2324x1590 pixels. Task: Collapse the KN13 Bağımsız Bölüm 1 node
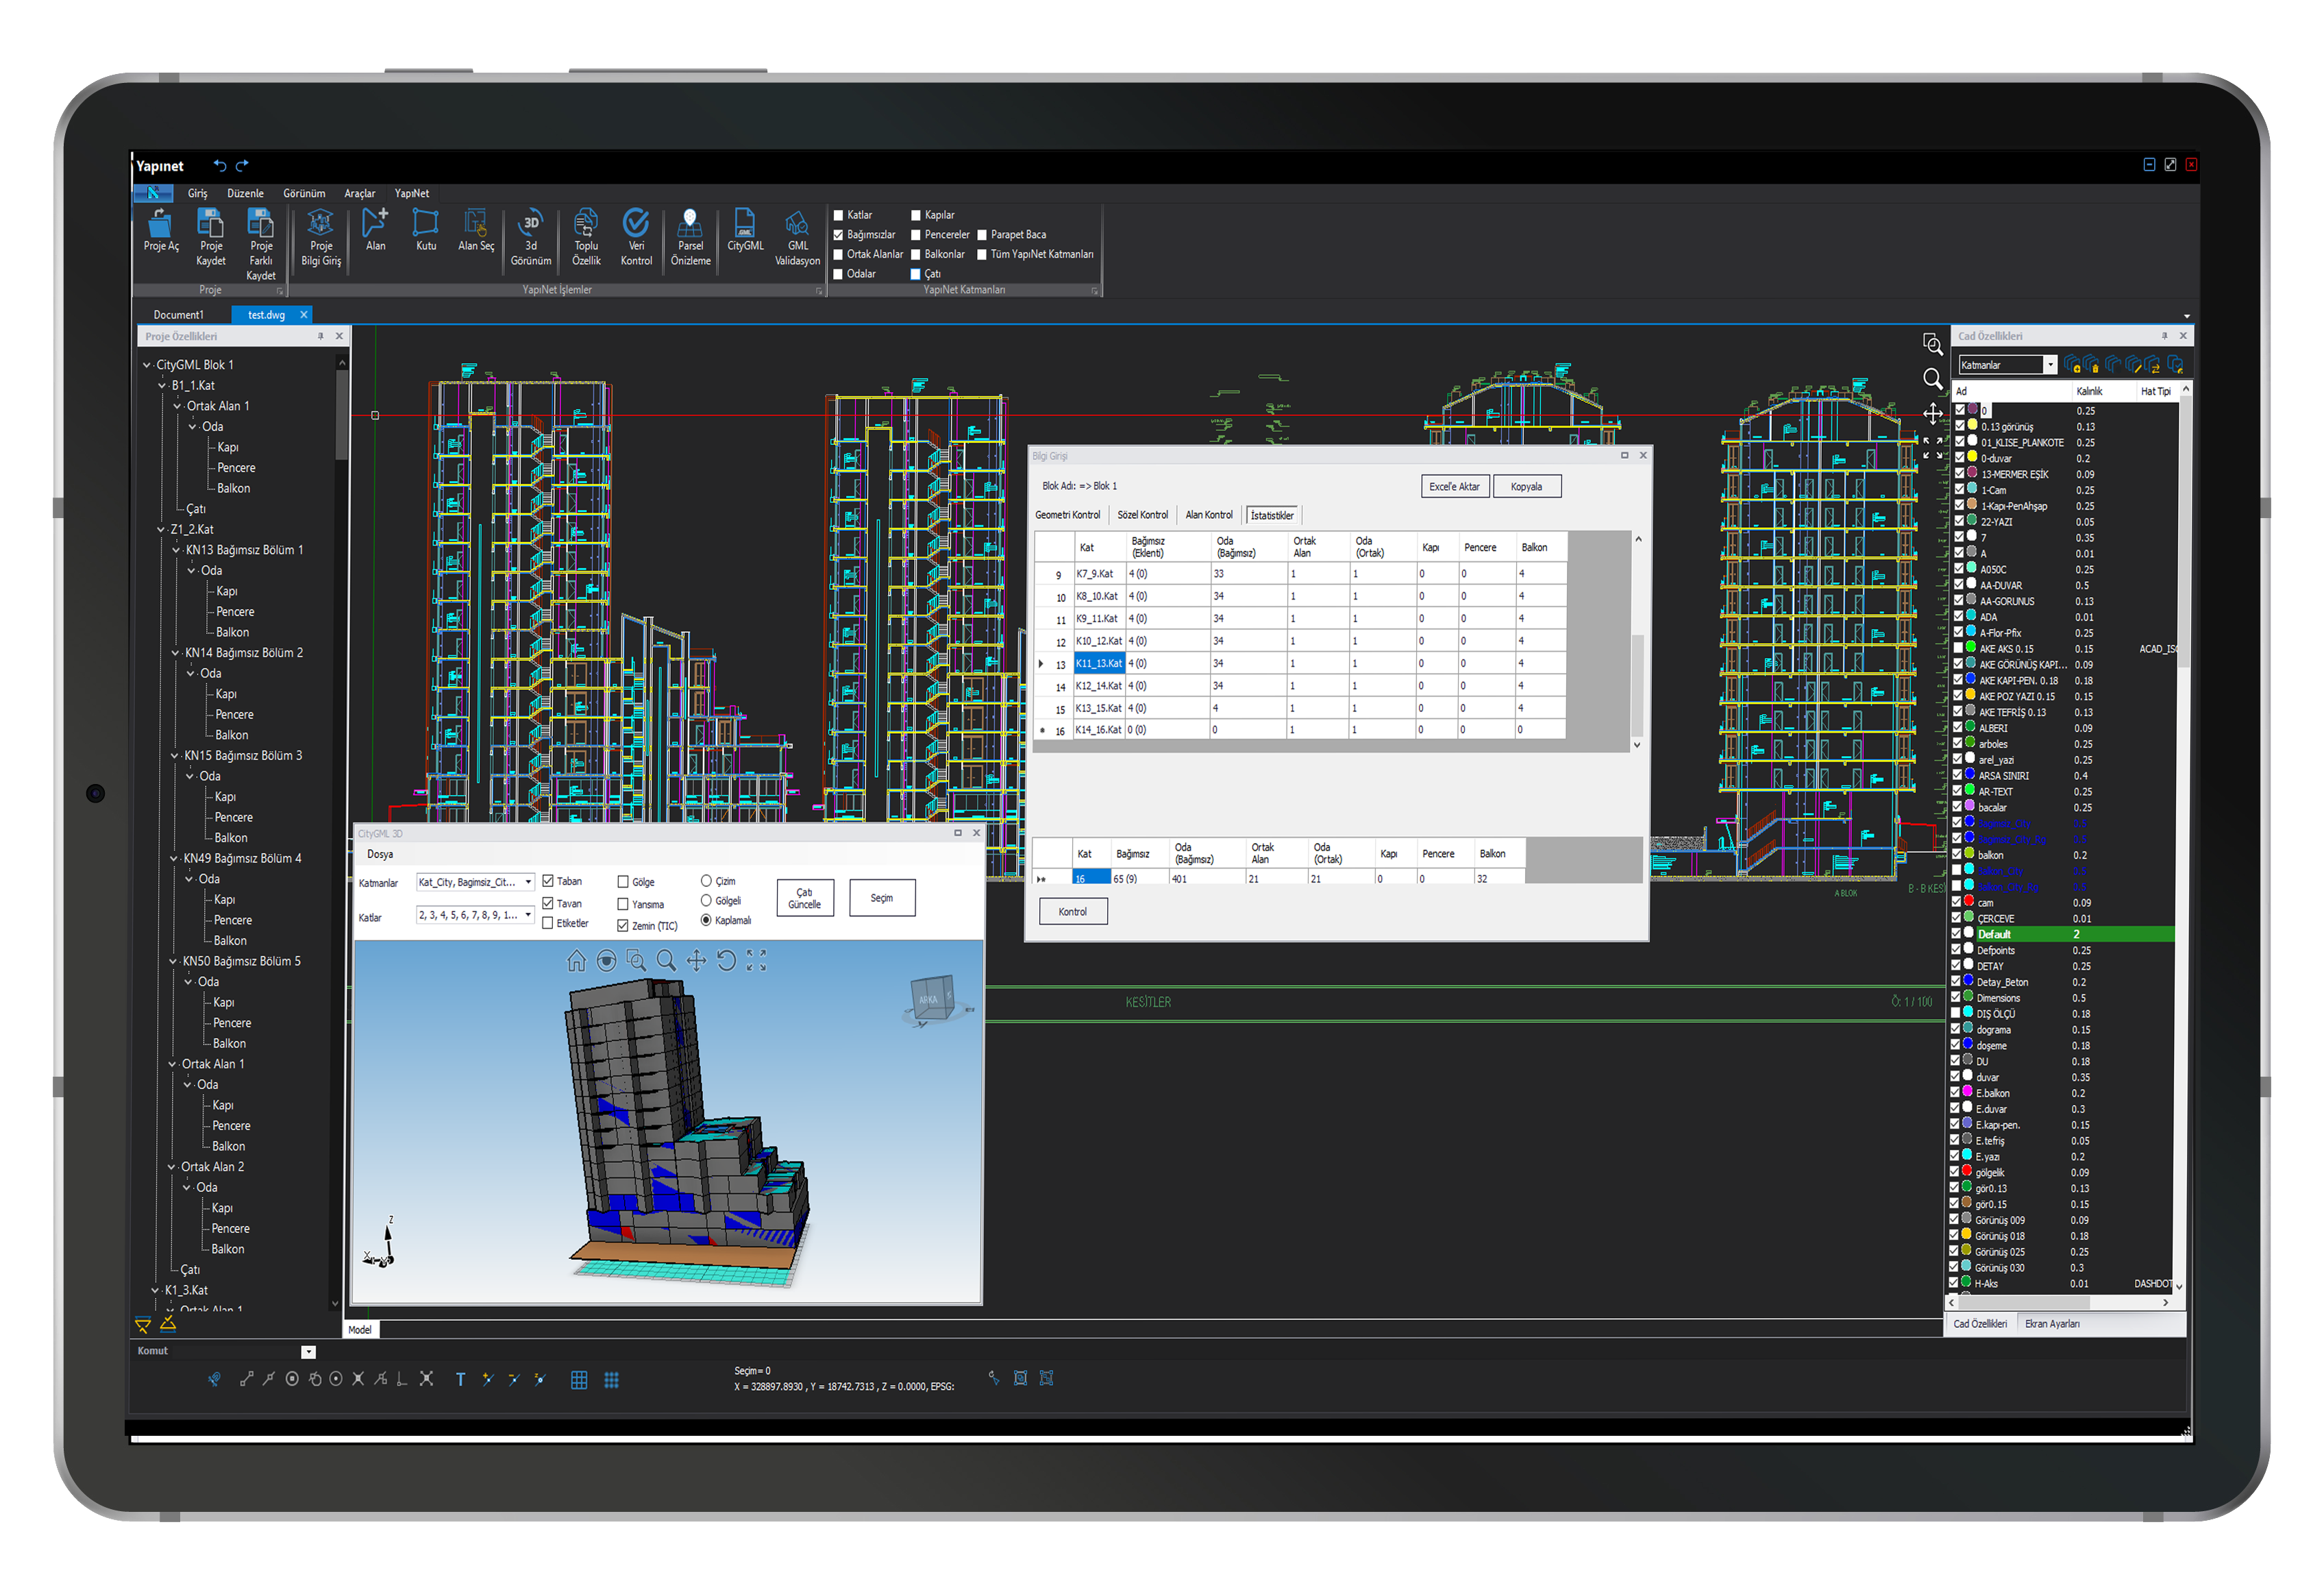click(x=176, y=550)
